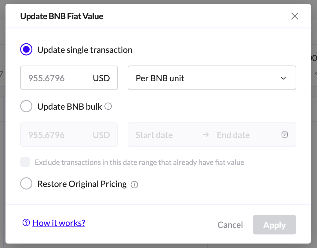This screenshot has height=248, width=317.
Task: Choose the Update BNB bulk option
Action: [x=26, y=107]
